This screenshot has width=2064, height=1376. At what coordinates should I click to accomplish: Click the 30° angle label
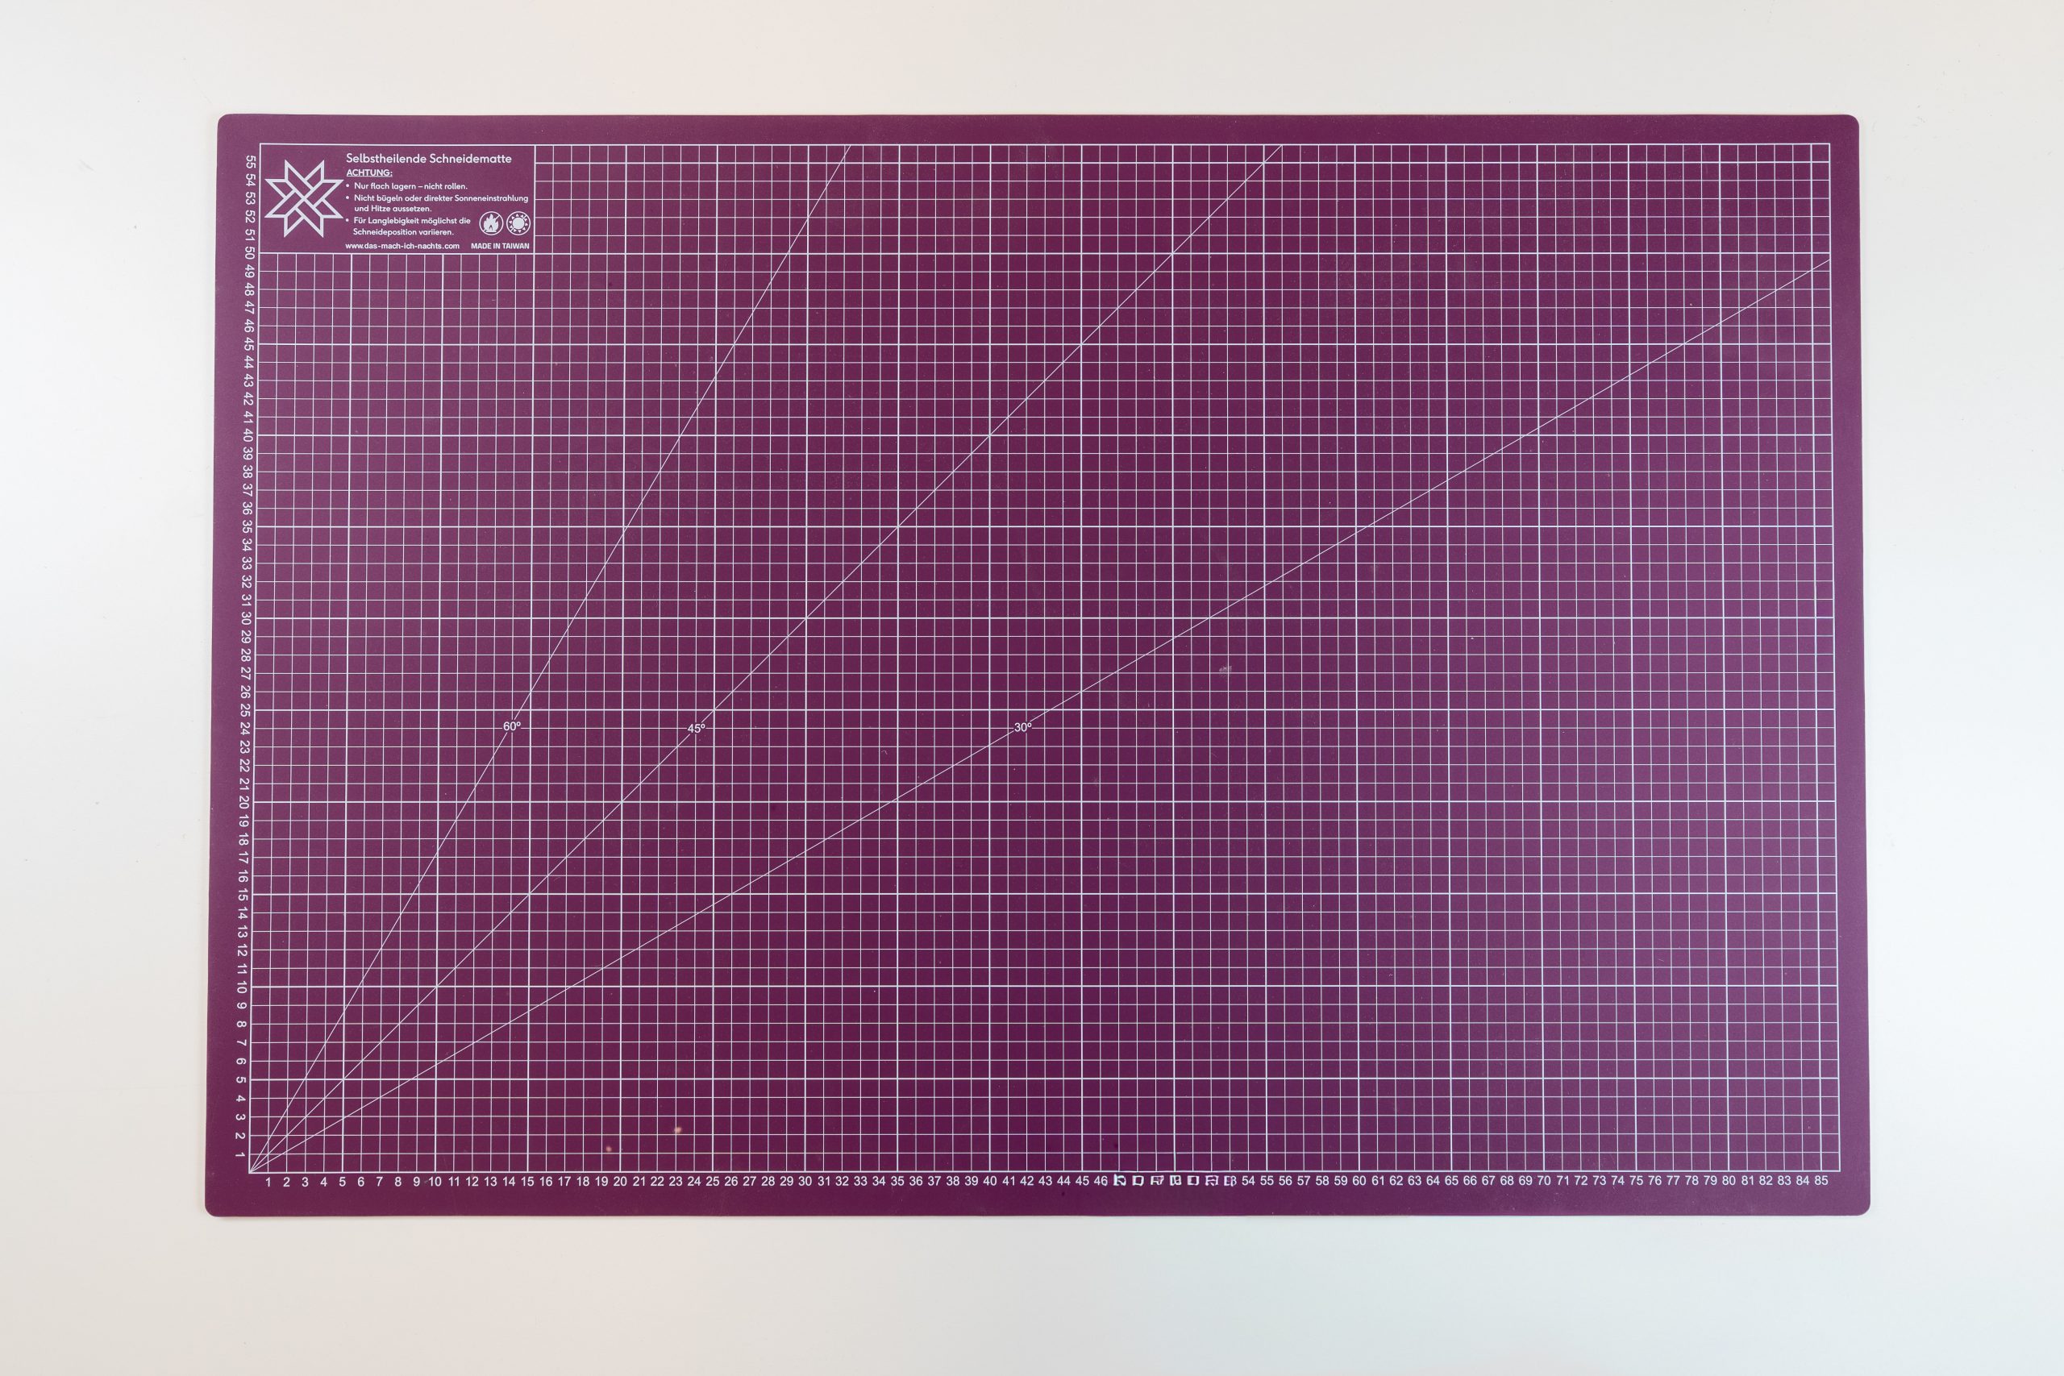pyautogui.click(x=1022, y=727)
